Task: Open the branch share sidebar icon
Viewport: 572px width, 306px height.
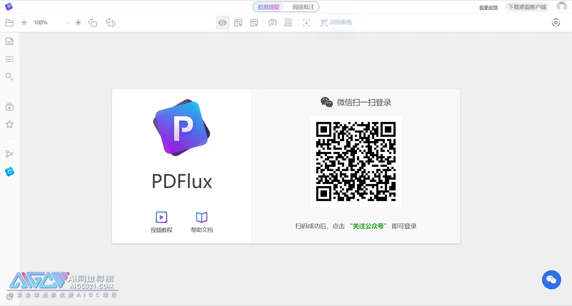Action: (x=10, y=154)
